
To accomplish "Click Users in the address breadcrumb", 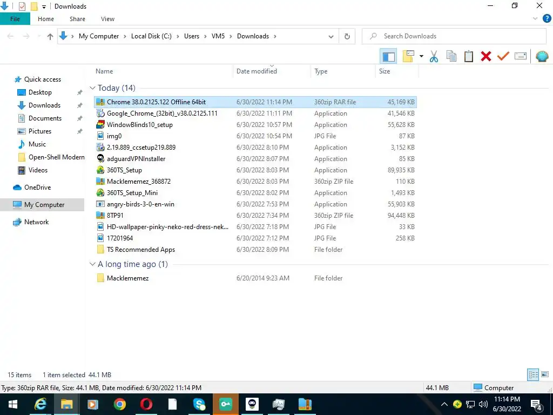I will point(192,36).
